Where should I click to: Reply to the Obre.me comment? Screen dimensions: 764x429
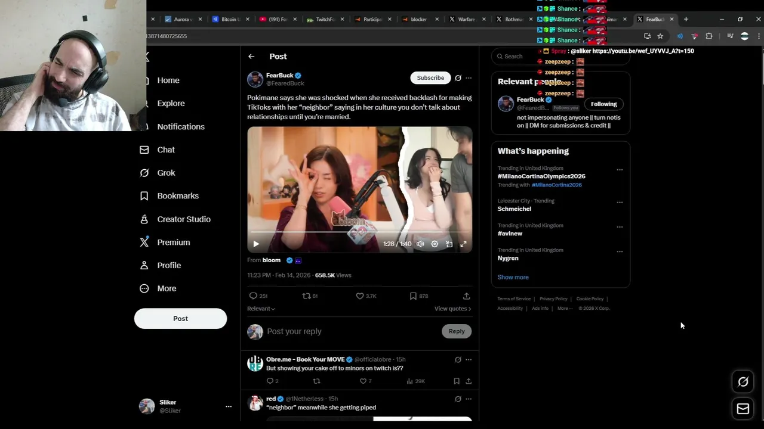tap(272, 381)
